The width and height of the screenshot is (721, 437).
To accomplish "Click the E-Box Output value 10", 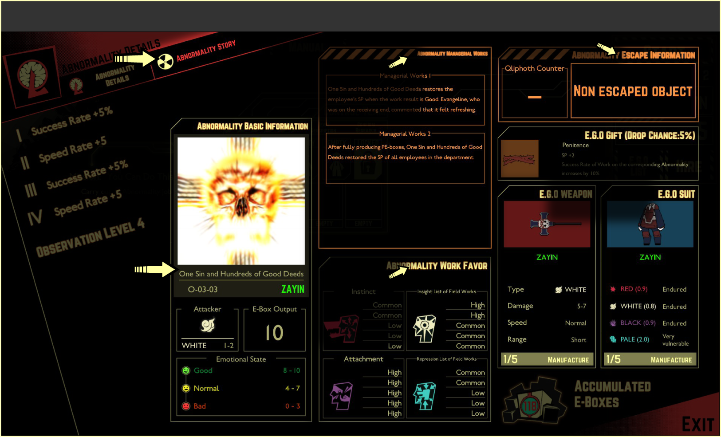I will click(x=275, y=333).
